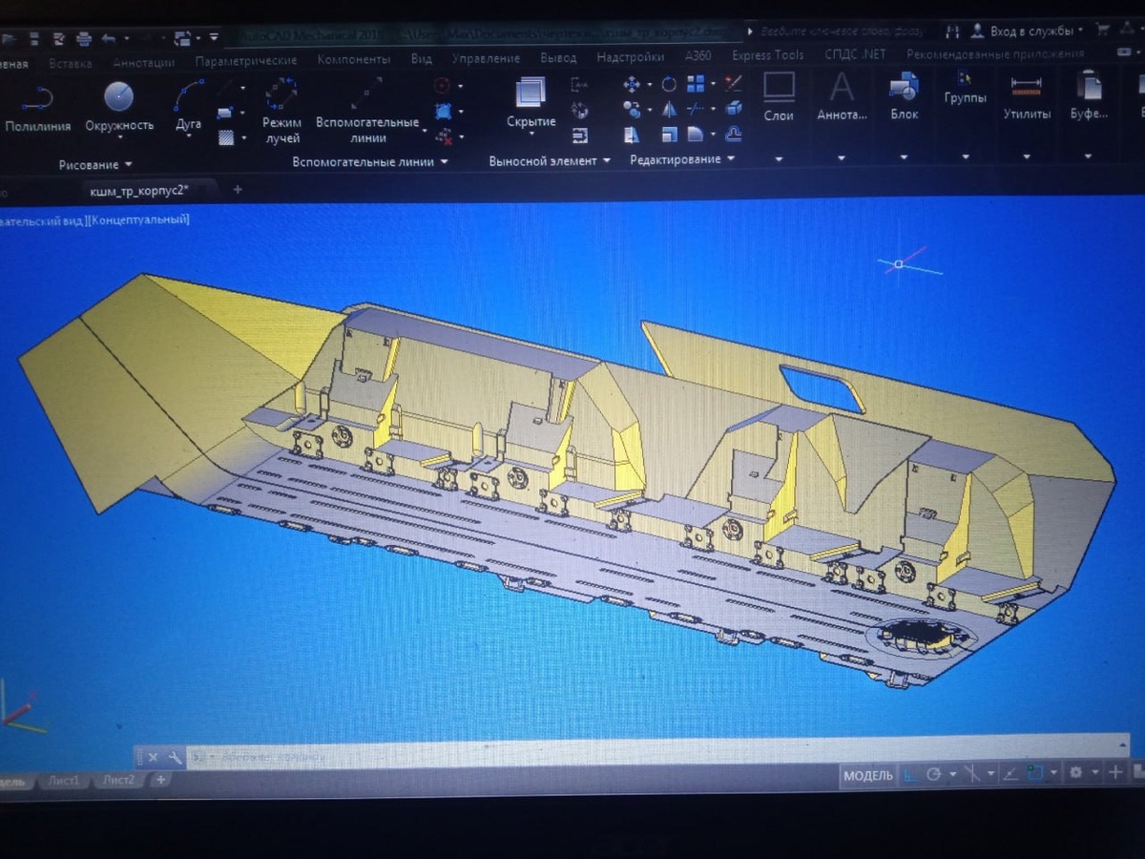This screenshot has height=859, width=1145.
Task: Toggle МОДЕЛЬ model space in status bar
Action: coord(867,775)
